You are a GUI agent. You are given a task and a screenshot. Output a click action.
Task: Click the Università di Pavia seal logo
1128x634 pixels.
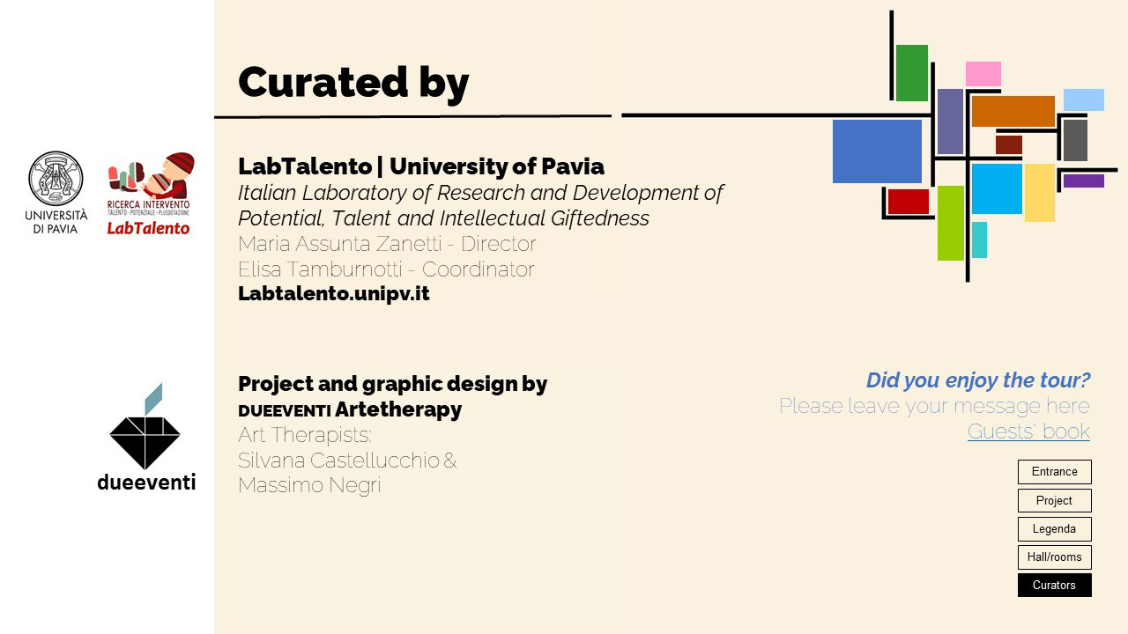click(x=56, y=179)
